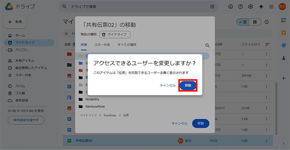Open パソコン in the sidebar

point(22,50)
